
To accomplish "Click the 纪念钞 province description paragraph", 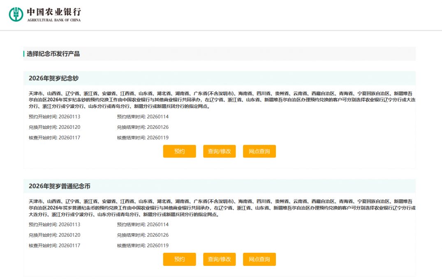I will (x=222, y=100).
